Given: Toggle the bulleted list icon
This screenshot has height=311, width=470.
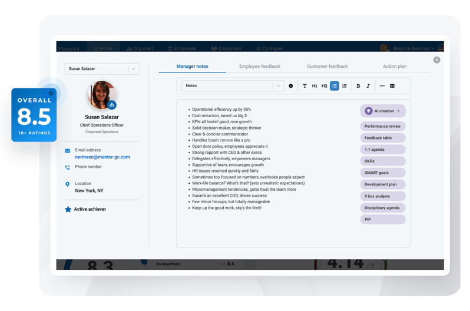Looking at the screenshot, I should (335, 86).
